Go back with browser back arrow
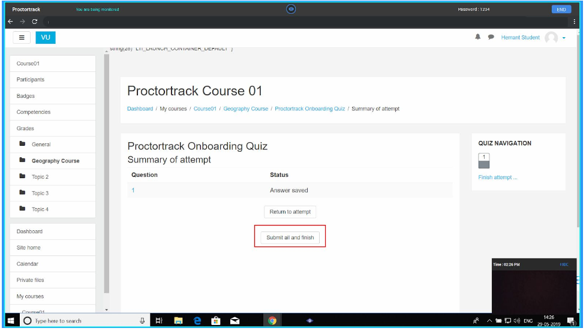The width and height of the screenshot is (586, 331). [10, 22]
